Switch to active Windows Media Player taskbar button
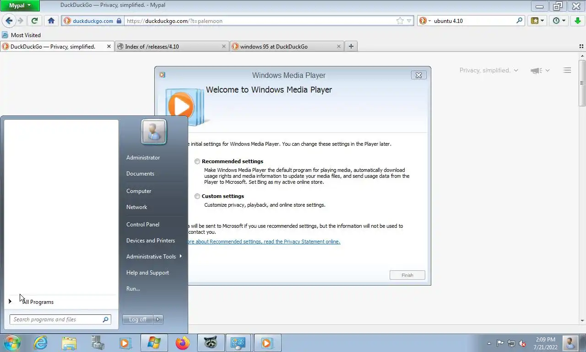Image resolution: width=586 pixels, height=352 pixels. pos(267,343)
